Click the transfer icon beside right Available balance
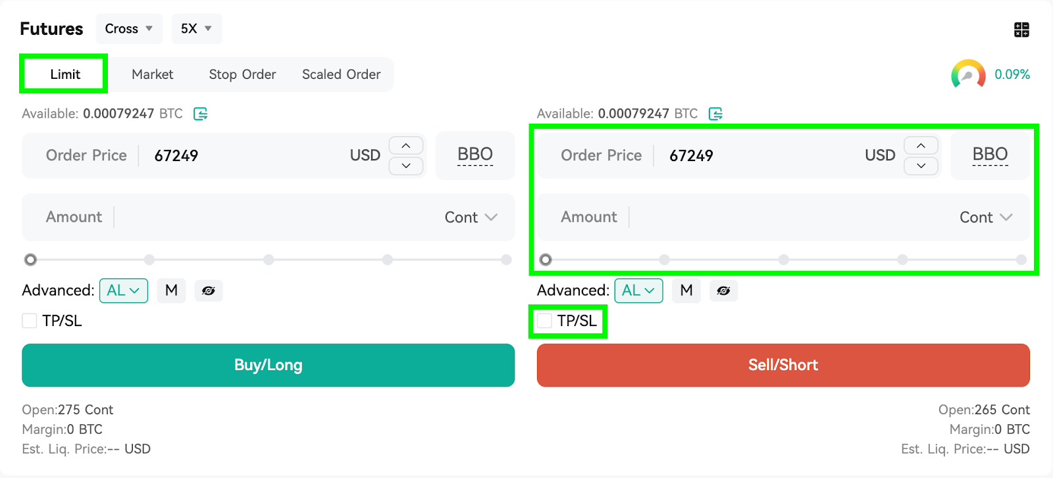Viewport: 1053px width, 478px height. pyautogui.click(x=715, y=114)
